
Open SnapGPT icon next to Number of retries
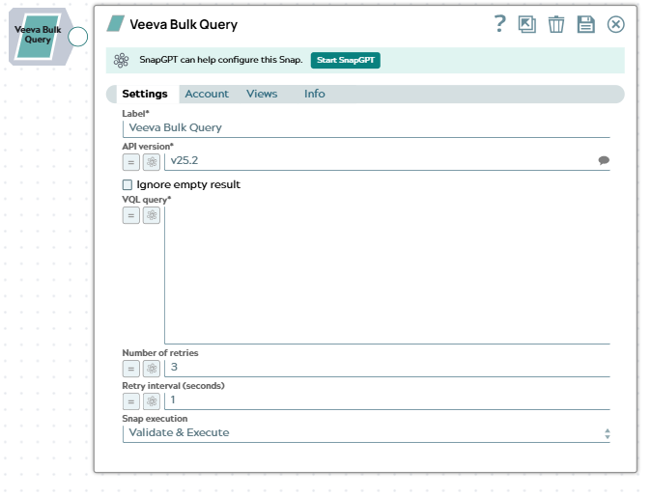click(x=152, y=369)
